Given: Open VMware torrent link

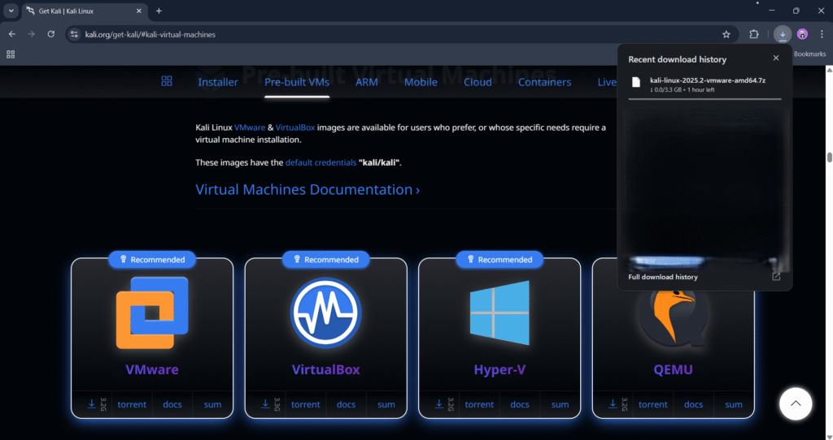Looking at the screenshot, I should [132, 404].
